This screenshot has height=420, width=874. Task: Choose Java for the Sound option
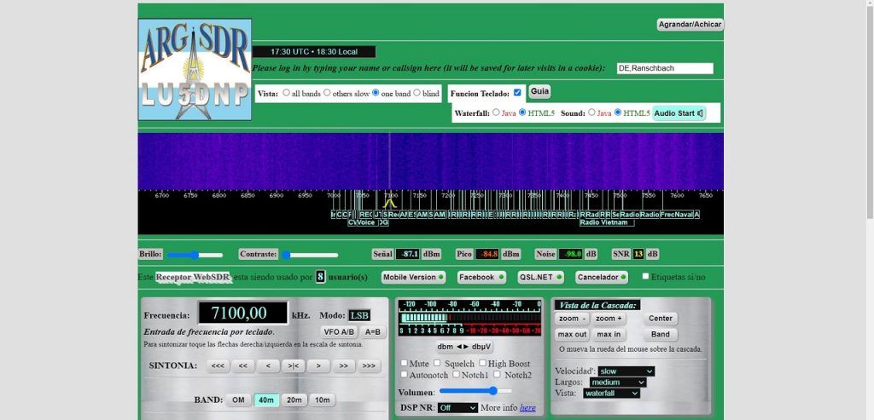[x=591, y=112]
